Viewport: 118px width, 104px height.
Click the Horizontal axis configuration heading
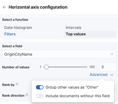click(38, 7)
